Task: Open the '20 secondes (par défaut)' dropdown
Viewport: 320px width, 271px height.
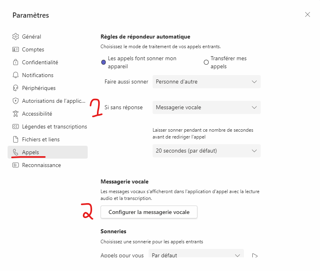Action: click(x=206, y=151)
